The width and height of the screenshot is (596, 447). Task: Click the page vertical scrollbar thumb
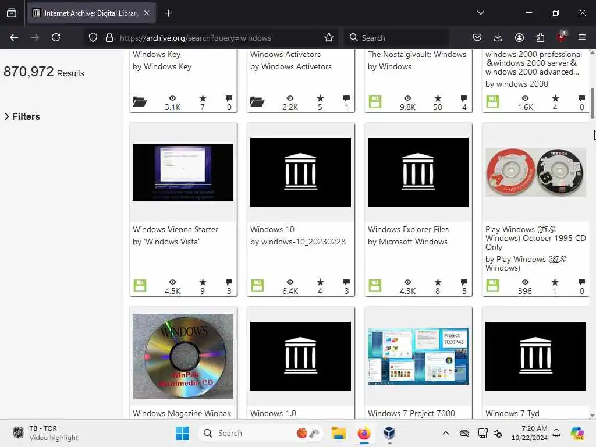pos(592,103)
